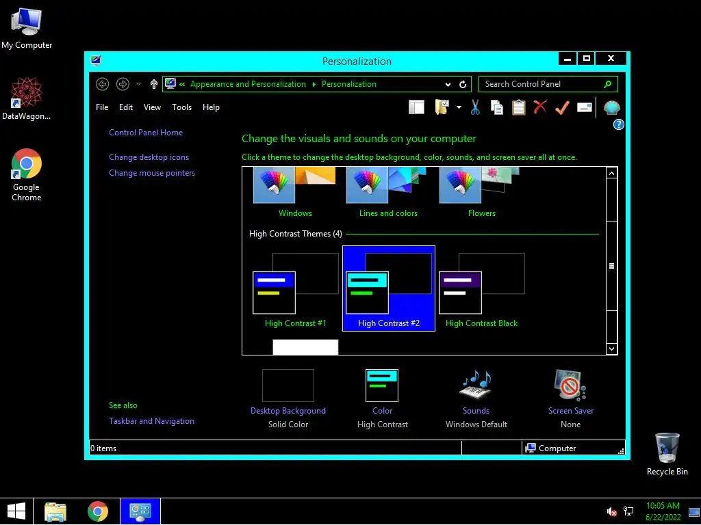701x525 pixels.
Task: Click the show desktop monitor icon in the tray
Action: point(694,511)
